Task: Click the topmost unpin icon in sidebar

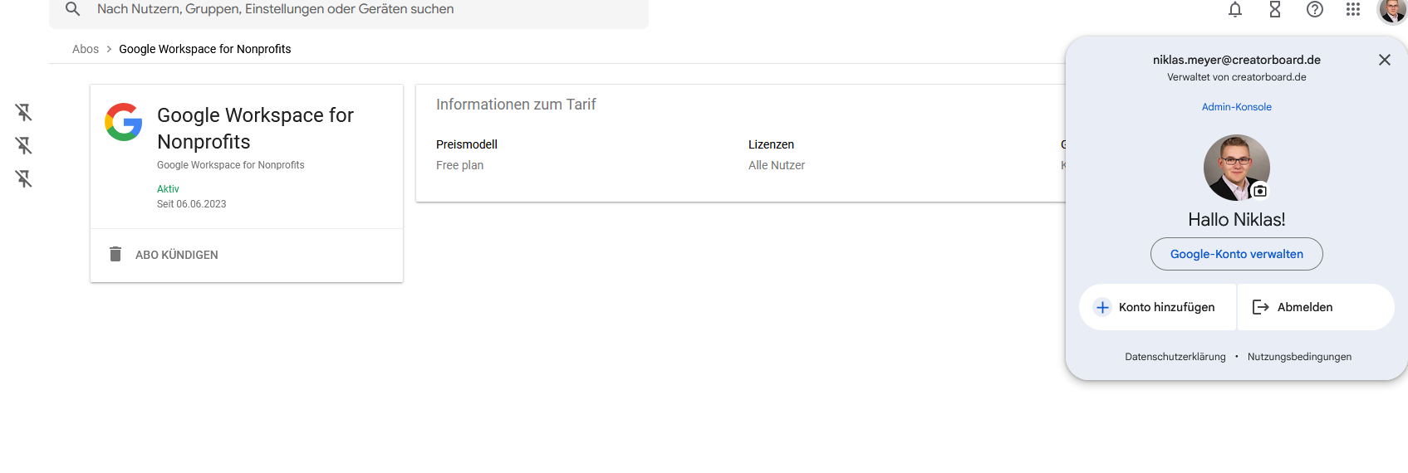Action: click(x=24, y=112)
